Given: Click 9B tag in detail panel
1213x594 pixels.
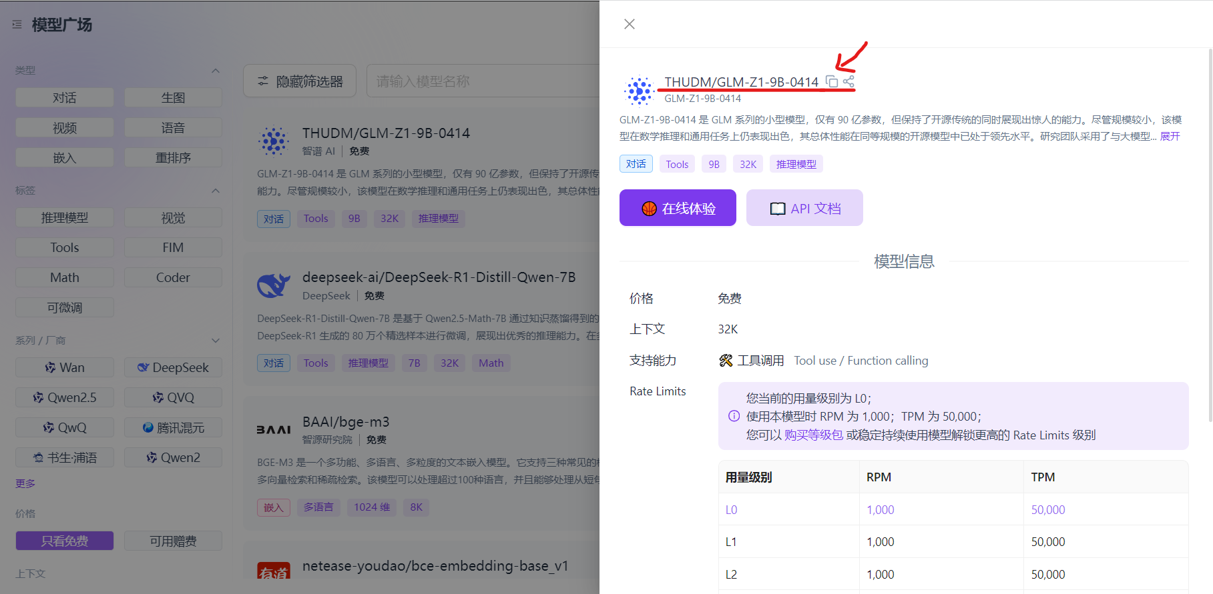Looking at the screenshot, I should (x=714, y=164).
